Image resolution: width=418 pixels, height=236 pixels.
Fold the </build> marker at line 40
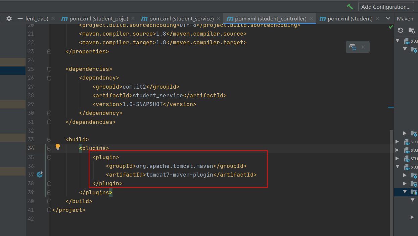point(49,201)
